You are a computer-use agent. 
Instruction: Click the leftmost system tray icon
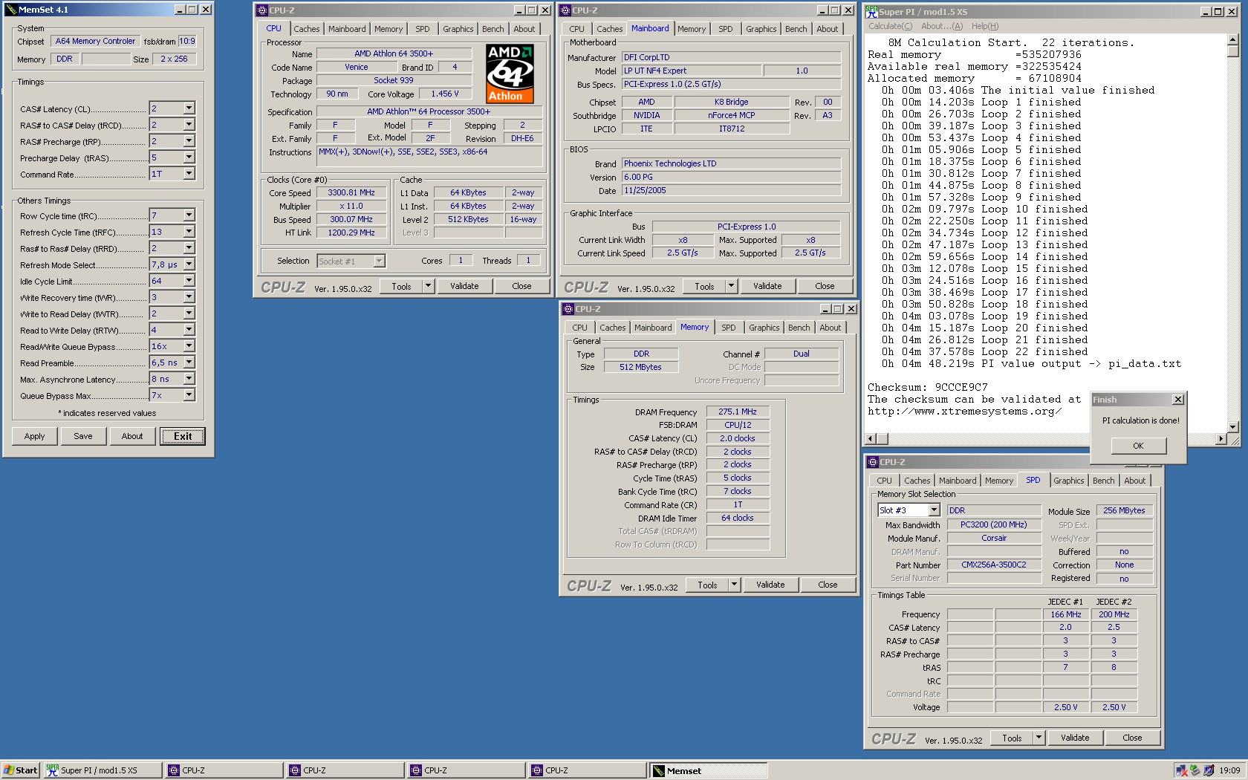[x=1181, y=770]
